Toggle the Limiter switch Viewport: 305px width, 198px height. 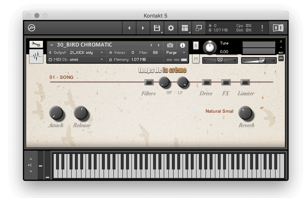pos(245,82)
